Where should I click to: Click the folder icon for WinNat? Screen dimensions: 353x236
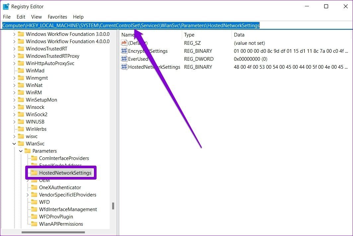click(21, 85)
